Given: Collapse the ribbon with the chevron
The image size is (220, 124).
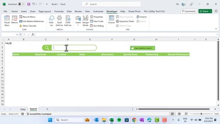Looking at the screenshot, I should click(216, 29).
